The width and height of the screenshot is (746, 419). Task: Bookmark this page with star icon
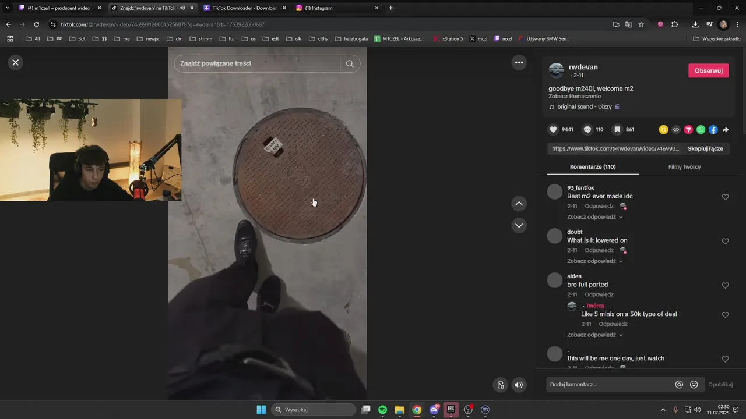pyautogui.click(x=641, y=24)
